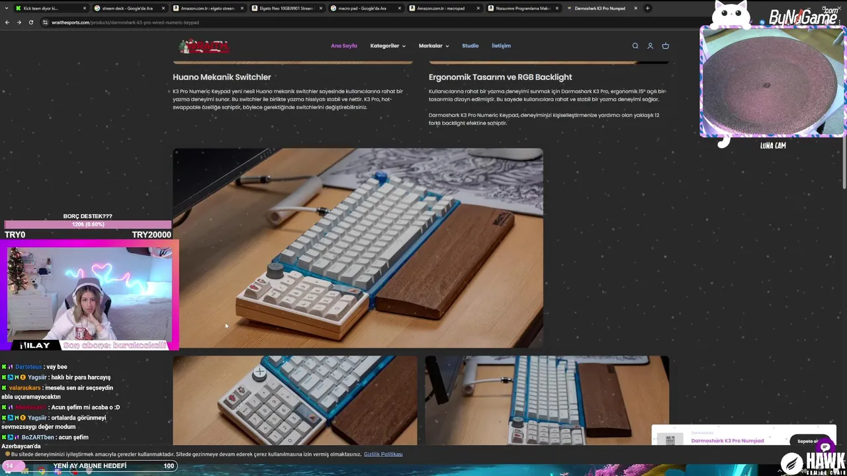Open the site search icon
The width and height of the screenshot is (847, 476).
point(635,46)
